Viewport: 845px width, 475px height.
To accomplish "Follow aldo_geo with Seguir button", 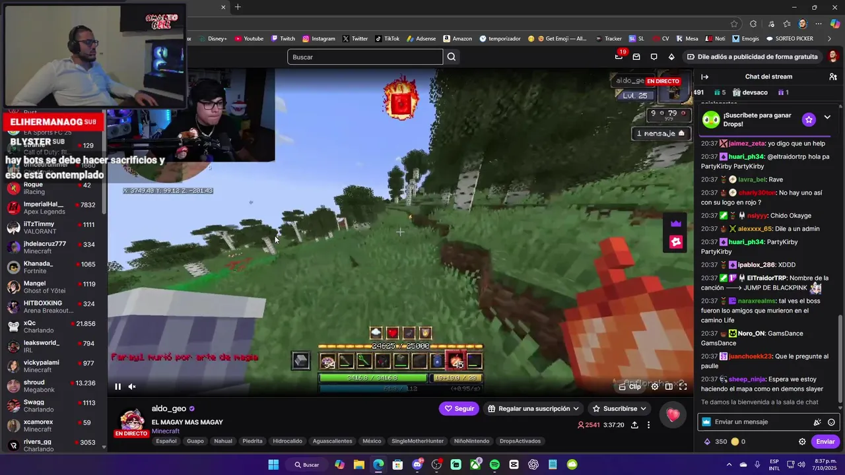I will (x=459, y=408).
